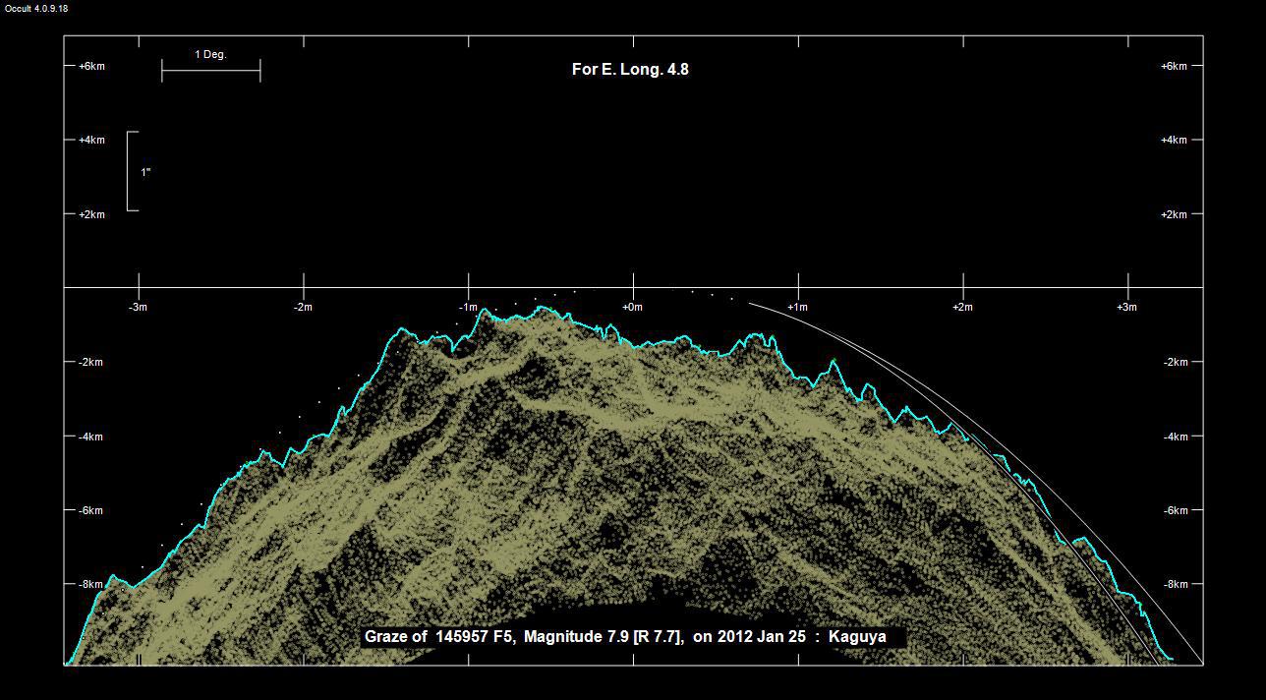Pick the +2km label on left axis
Image resolution: width=1266 pixels, height=700 pixels.
pyautogui.click(x=91, y=214)
